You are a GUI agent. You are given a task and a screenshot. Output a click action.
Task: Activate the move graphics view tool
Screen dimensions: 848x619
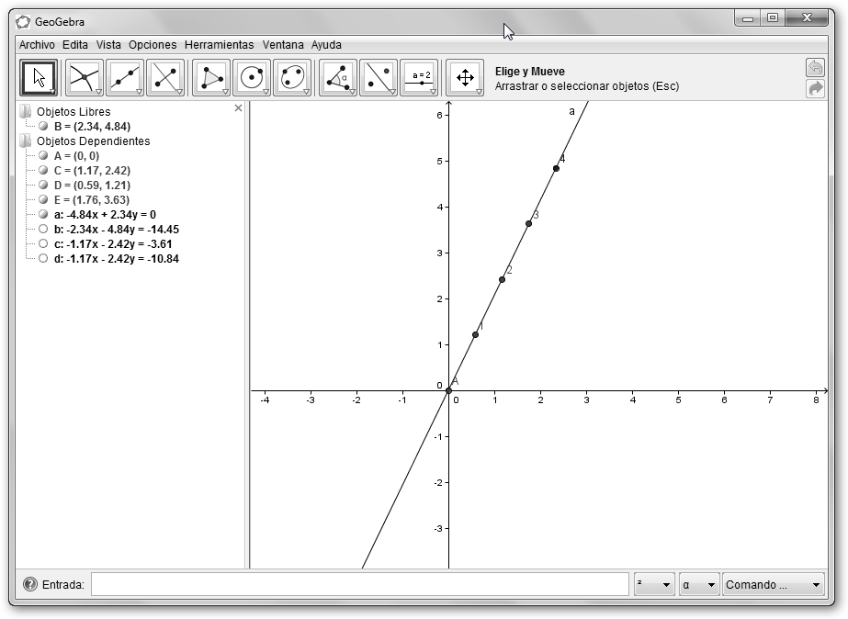pos(465,78)
